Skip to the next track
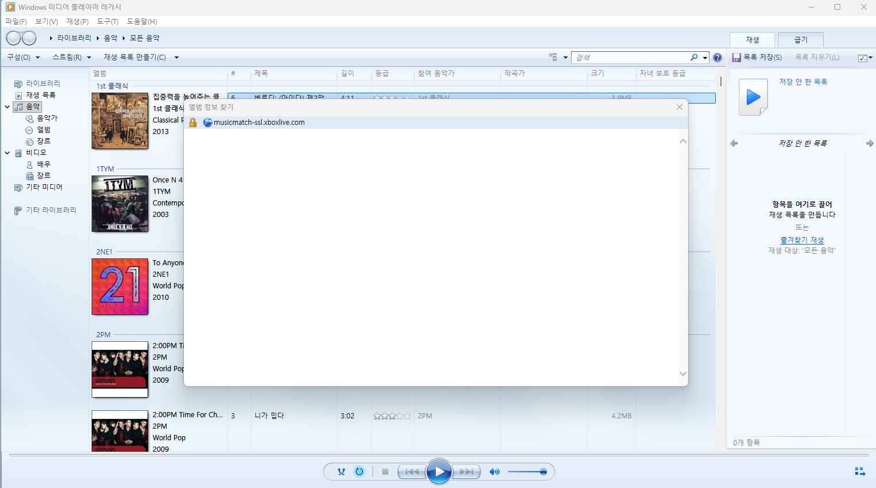876x488 pixels. (466, 472)
